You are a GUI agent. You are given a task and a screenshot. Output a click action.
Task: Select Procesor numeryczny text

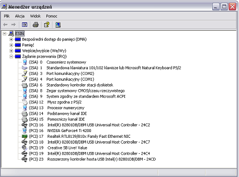(x=66, y=108)
